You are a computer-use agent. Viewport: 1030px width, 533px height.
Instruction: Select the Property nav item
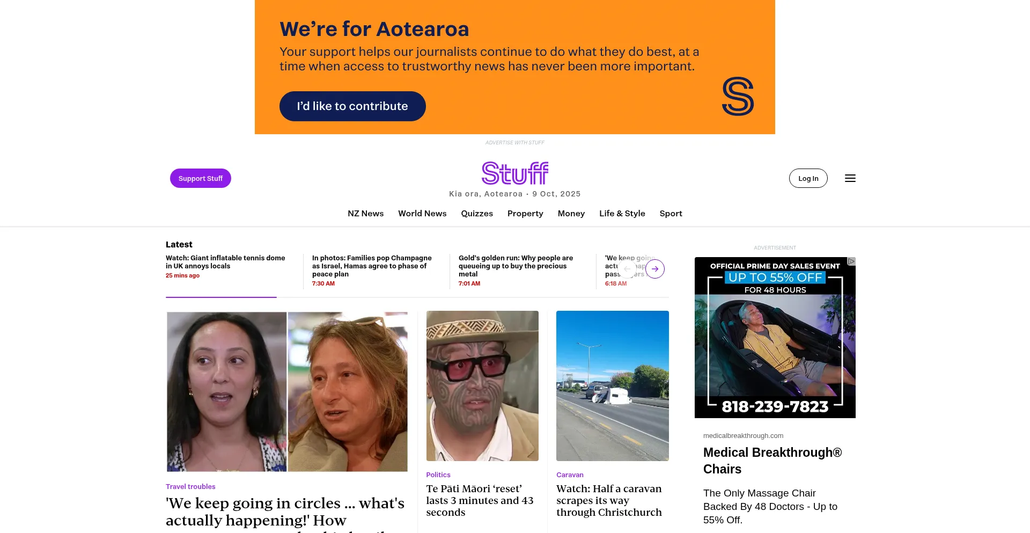pos(525,214)
